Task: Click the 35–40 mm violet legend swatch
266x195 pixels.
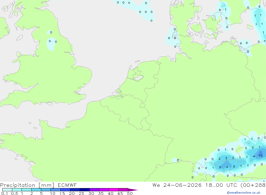Action: (x=104, y=190)
